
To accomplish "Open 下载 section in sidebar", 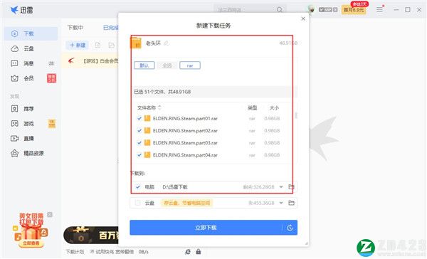I will 31,33.
